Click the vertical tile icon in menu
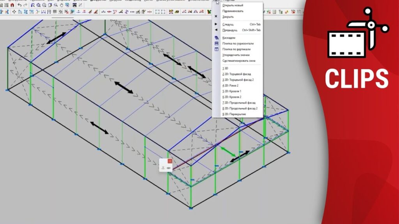This screenshot has height=224, width=399. [x=216, y=49]
